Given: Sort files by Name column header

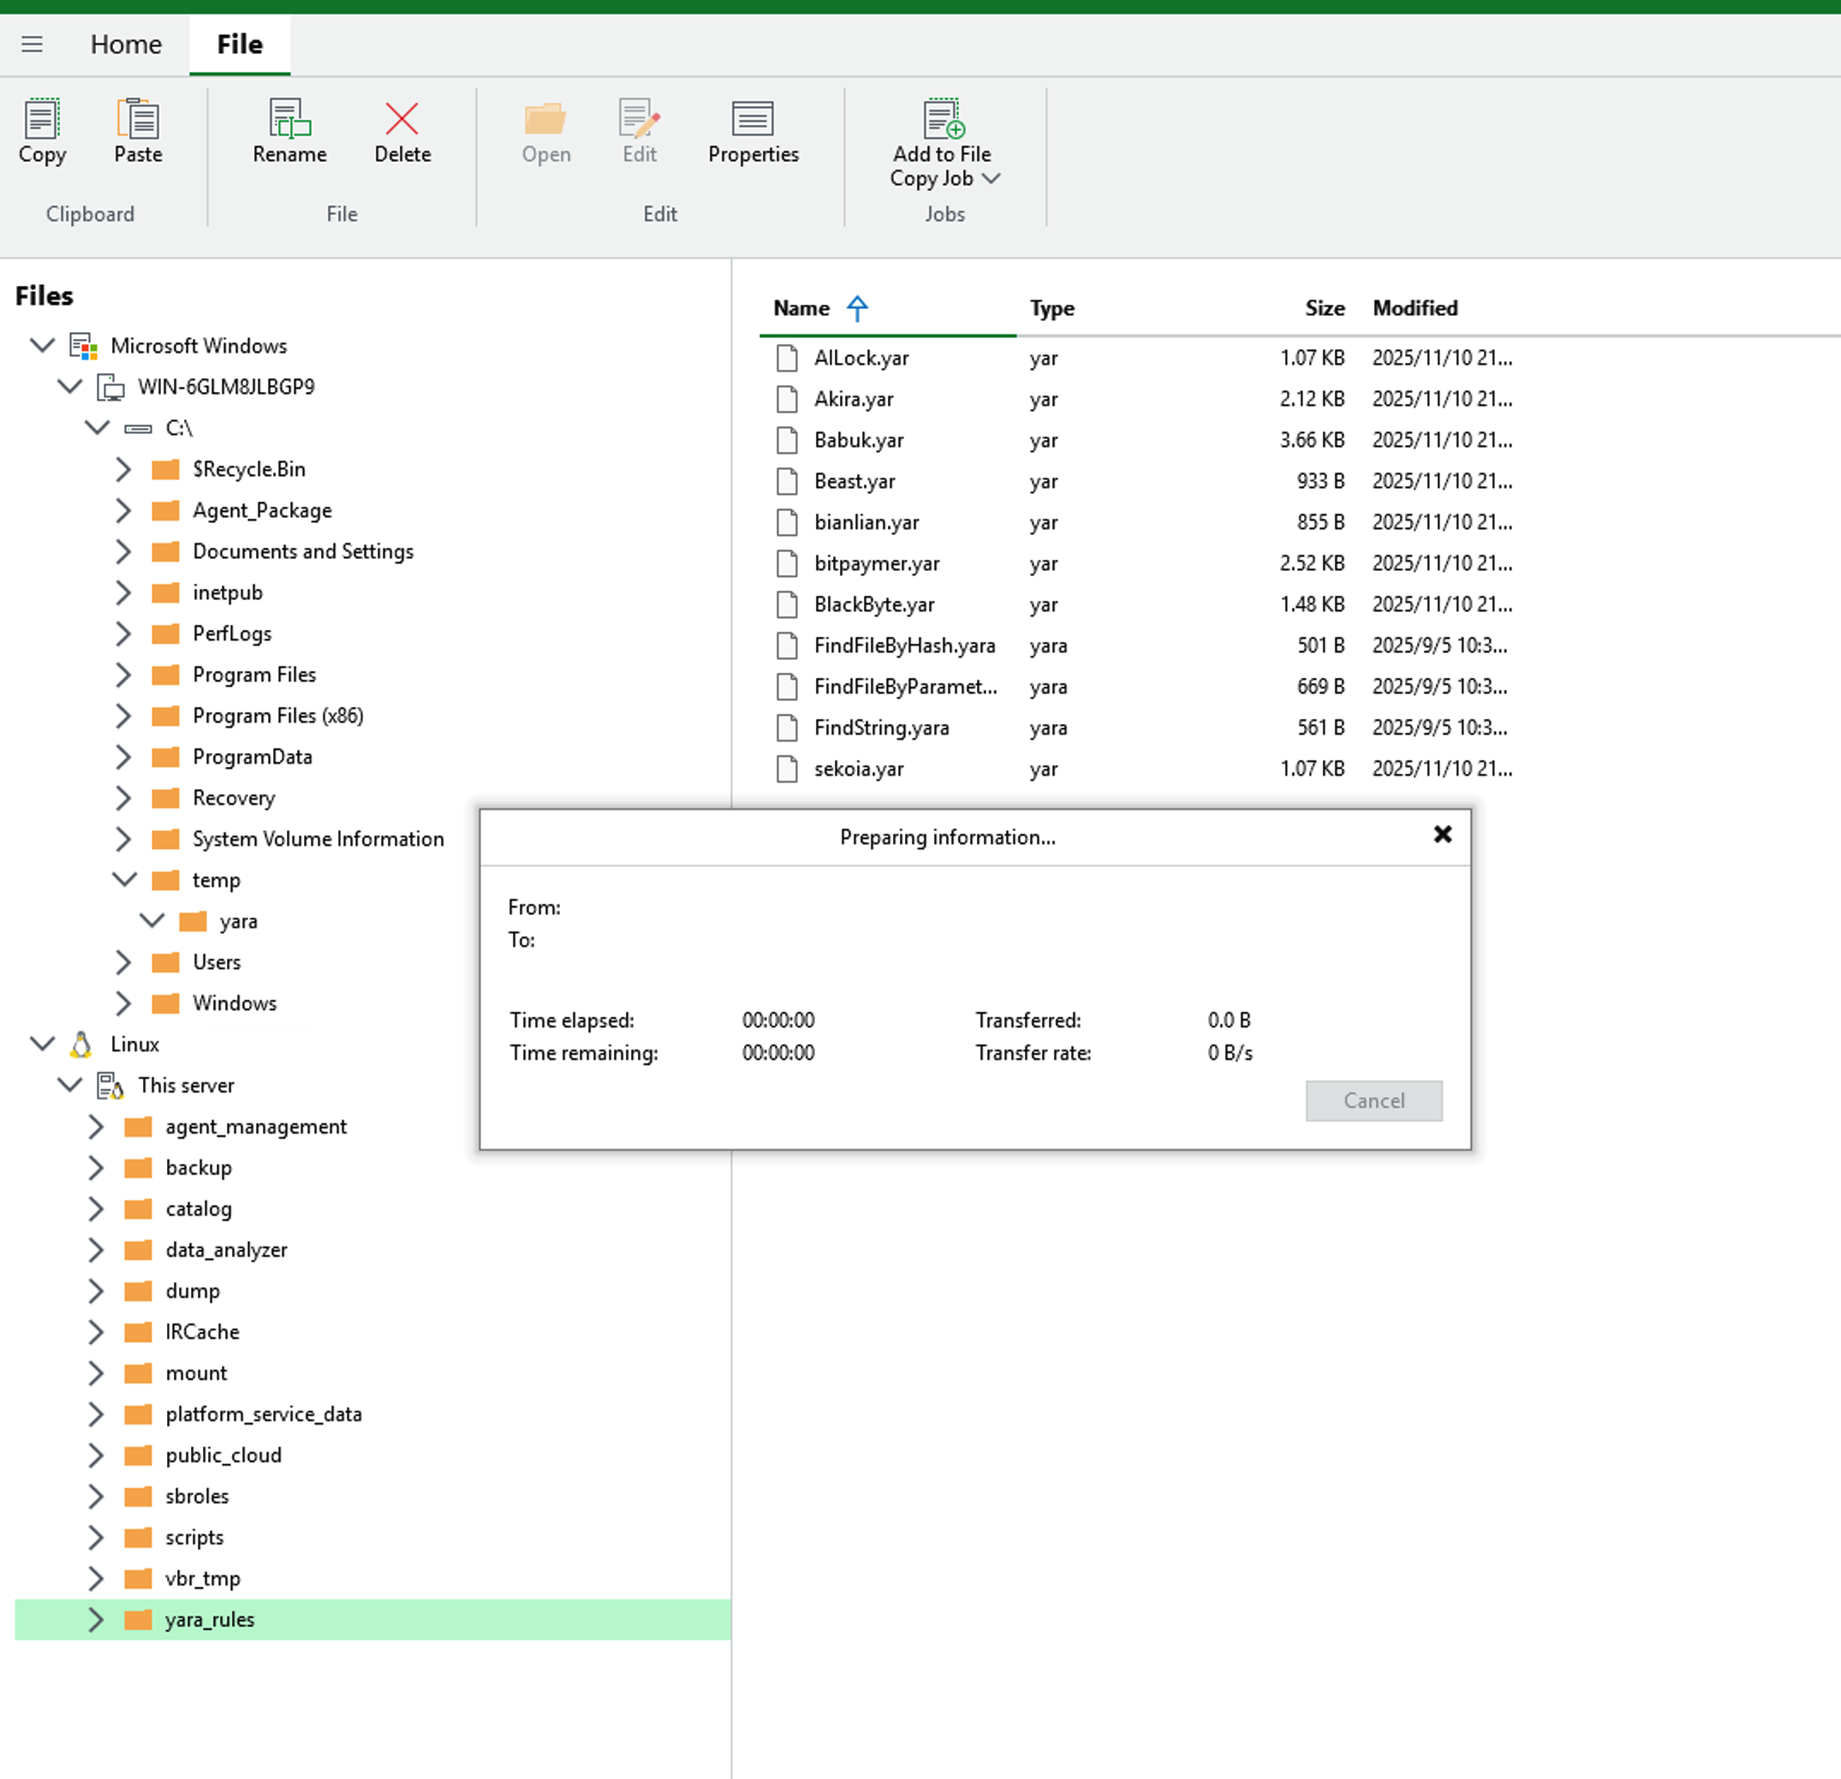Looking at the screenshot, I should tap(801, 308).
